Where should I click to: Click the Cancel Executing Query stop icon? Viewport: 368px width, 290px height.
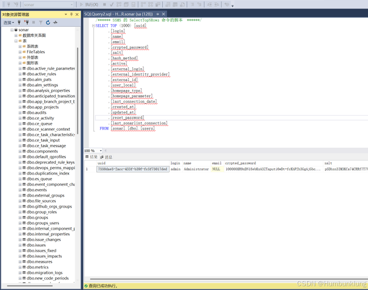104,4
